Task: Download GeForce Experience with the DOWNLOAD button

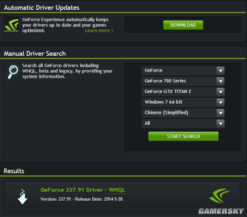Action: pyautogui.click(x=183, y=25)
